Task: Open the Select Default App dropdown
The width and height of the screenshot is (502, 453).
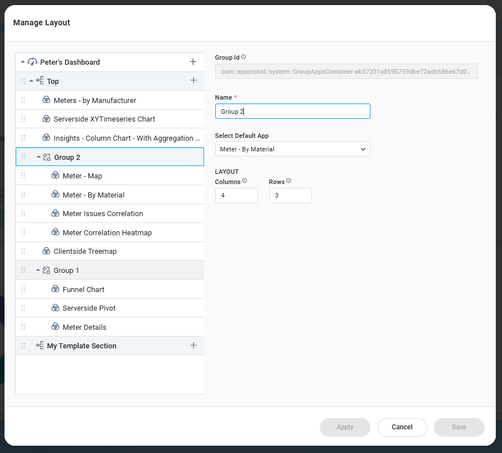Action: 292,149
